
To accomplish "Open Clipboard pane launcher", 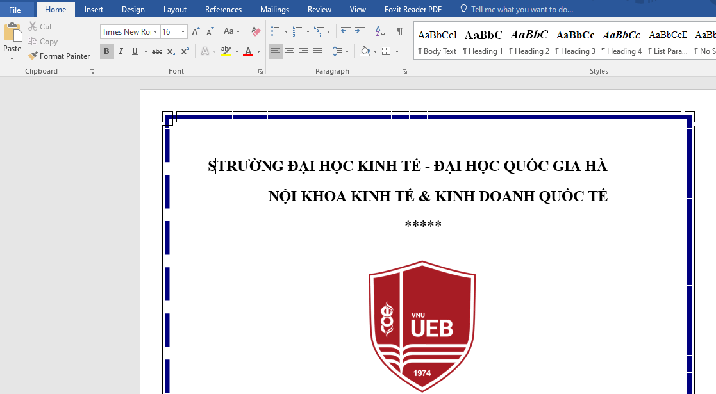I will point(92,71).
